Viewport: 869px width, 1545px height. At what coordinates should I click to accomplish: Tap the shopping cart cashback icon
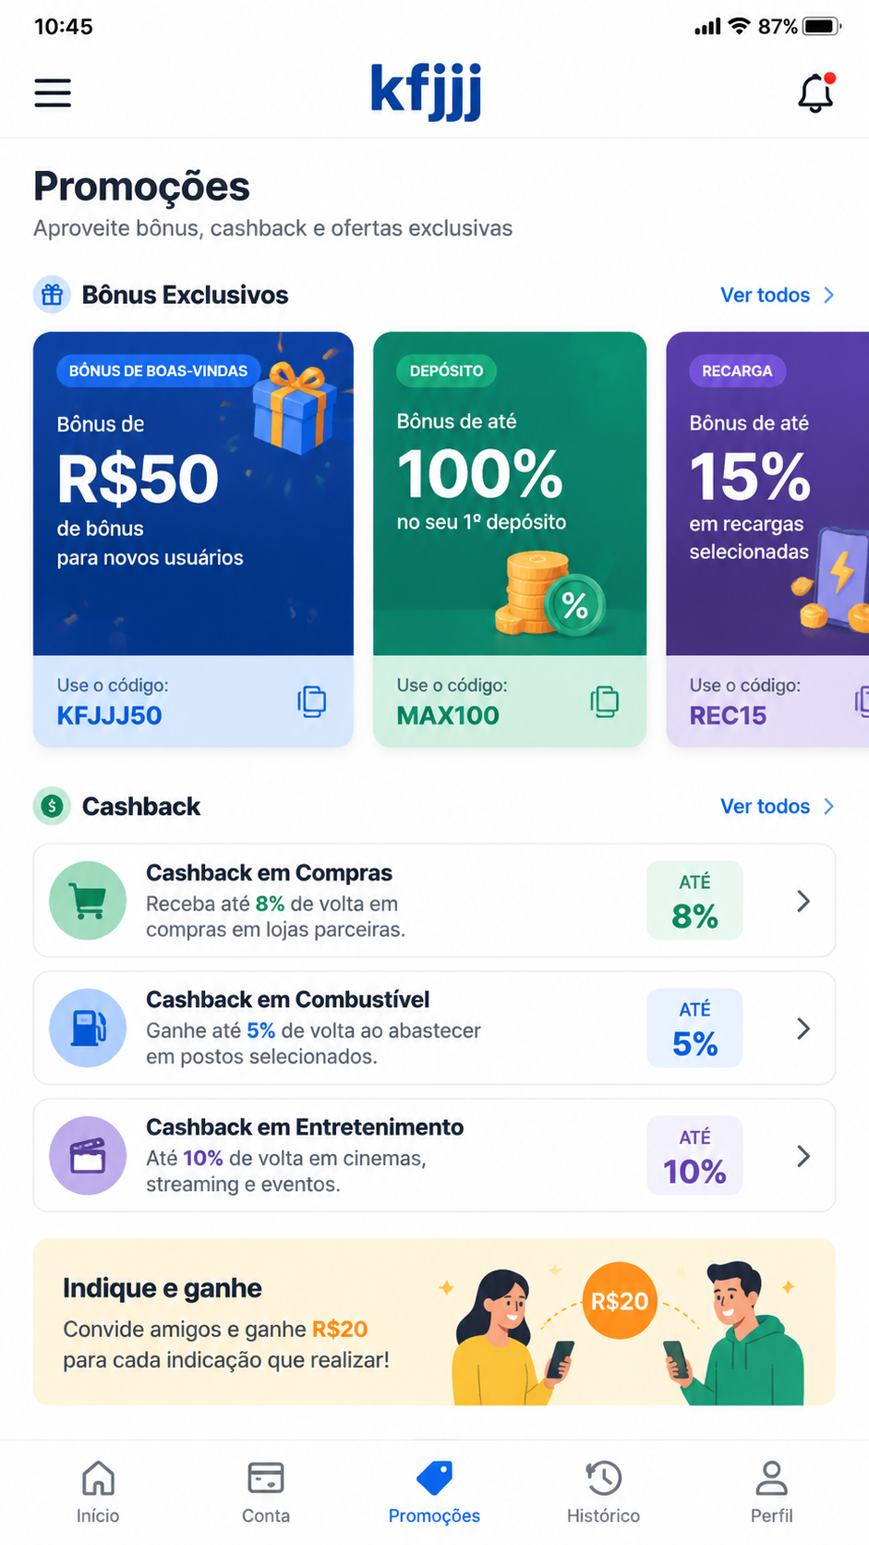pos(88,901)
